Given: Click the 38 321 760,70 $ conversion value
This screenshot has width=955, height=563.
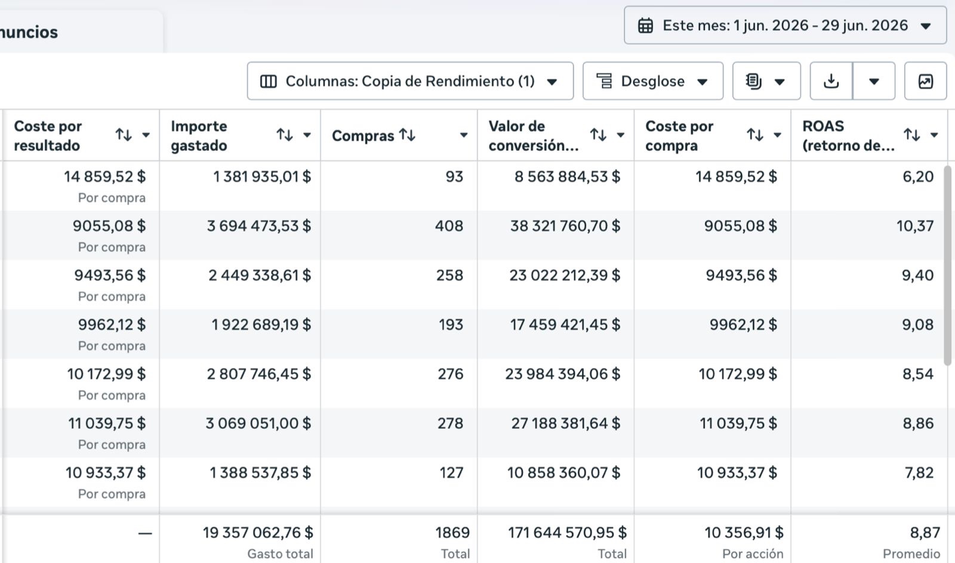Looking at the screenshot, I should (x=565, y=226).
